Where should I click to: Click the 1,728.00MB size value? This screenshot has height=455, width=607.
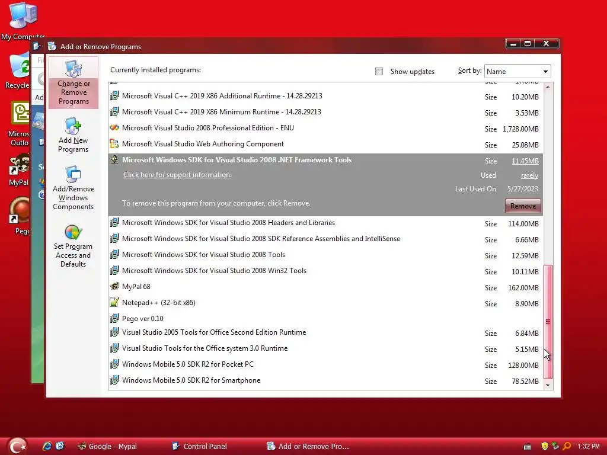click(520, 129)
